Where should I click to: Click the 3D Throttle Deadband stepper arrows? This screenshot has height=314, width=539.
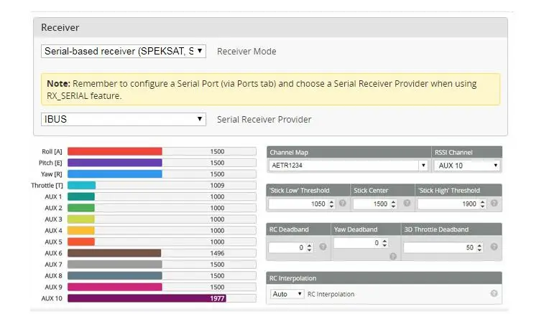point(479,247)
